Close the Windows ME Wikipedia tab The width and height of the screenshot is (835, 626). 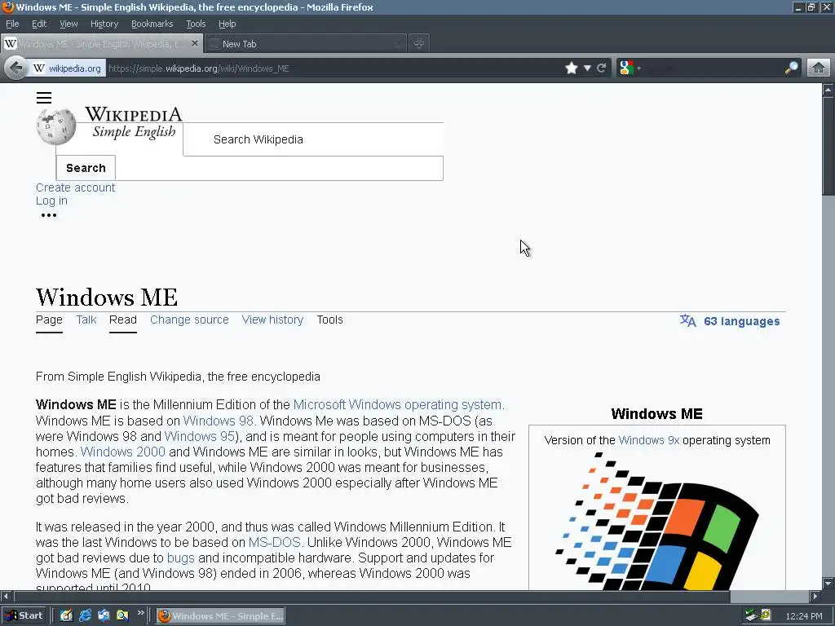point(195,43)
